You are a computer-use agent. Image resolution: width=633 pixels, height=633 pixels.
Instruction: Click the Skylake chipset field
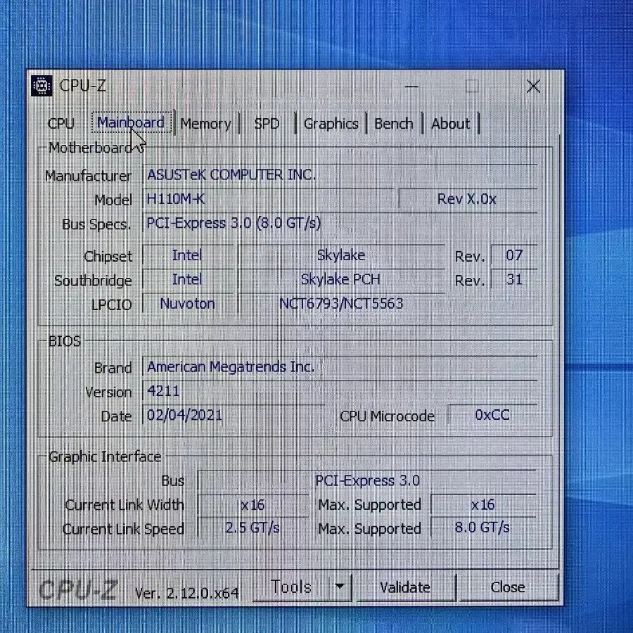click(x=342, y=255)
